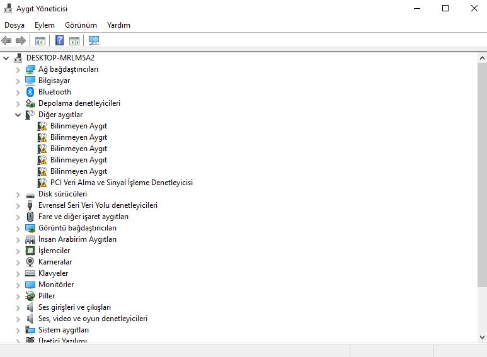Expand the Kameralar category chevron
Viewport: 487px width, 357px height.
18,263
